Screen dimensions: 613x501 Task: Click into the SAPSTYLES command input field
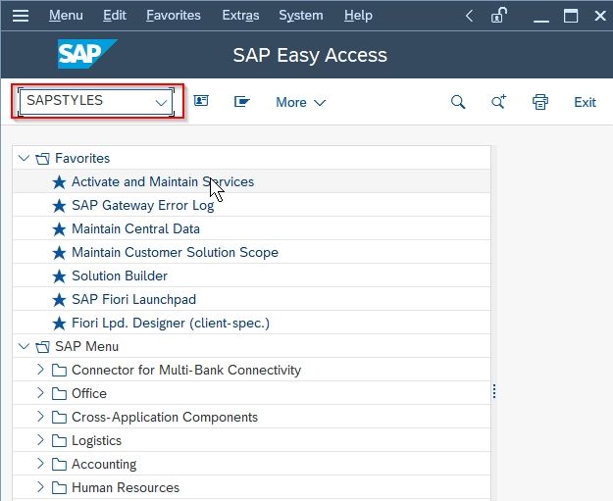click(x=88, y=101)
